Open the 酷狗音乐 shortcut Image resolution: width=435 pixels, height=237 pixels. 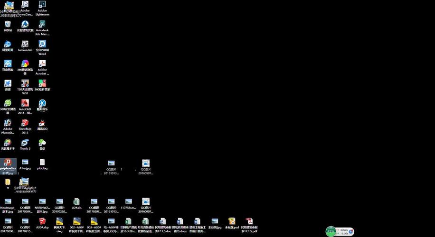tap(42, 105)
